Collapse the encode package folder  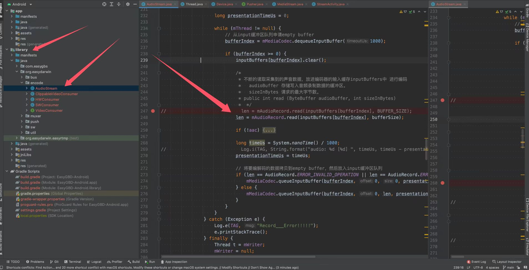click(22, 83)
